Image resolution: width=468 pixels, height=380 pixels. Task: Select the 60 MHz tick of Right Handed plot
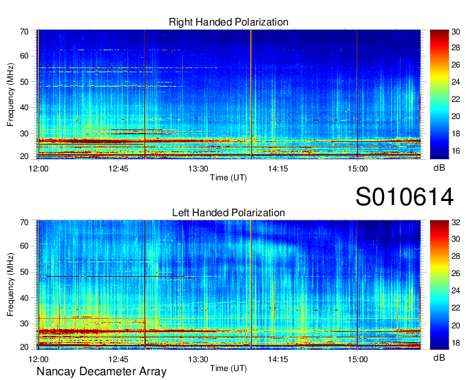(x=25, y=56)
